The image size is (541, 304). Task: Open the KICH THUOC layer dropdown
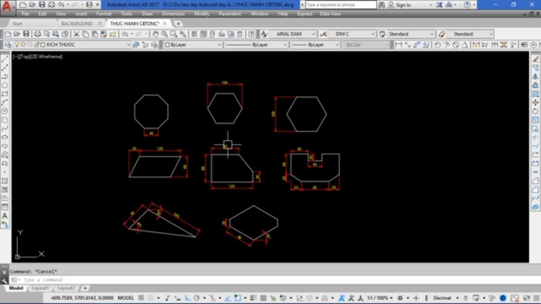click(x=128, y=45)
